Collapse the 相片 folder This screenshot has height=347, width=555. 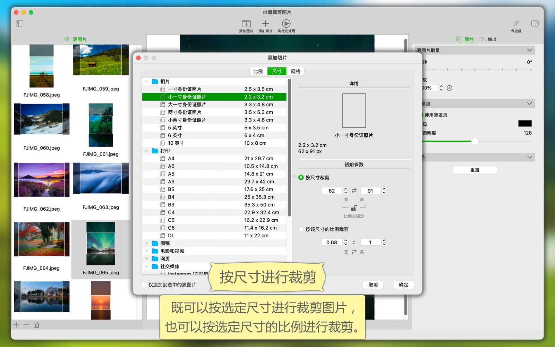point(146,82)
